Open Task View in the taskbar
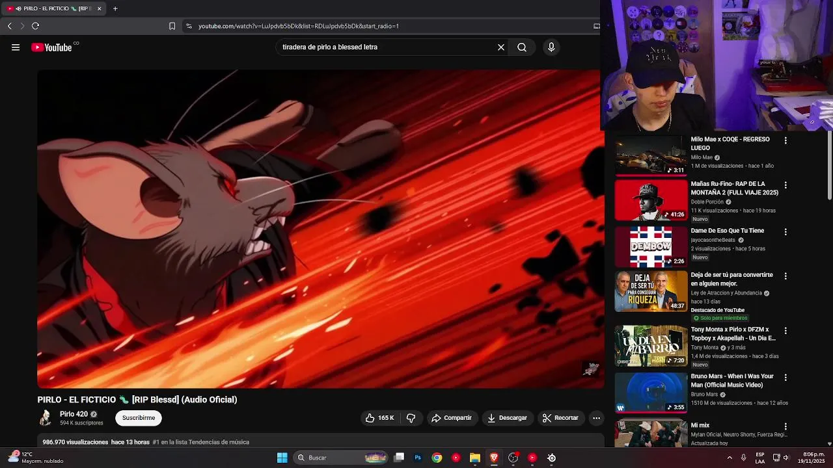Image resolution: width=833 pixels, height=468 pixels. click(x=399, y=458)
